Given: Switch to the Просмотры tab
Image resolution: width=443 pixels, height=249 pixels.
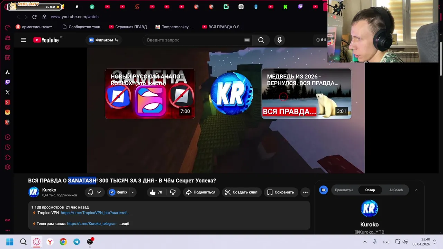Looking at the screenshot, I should 344,190.
